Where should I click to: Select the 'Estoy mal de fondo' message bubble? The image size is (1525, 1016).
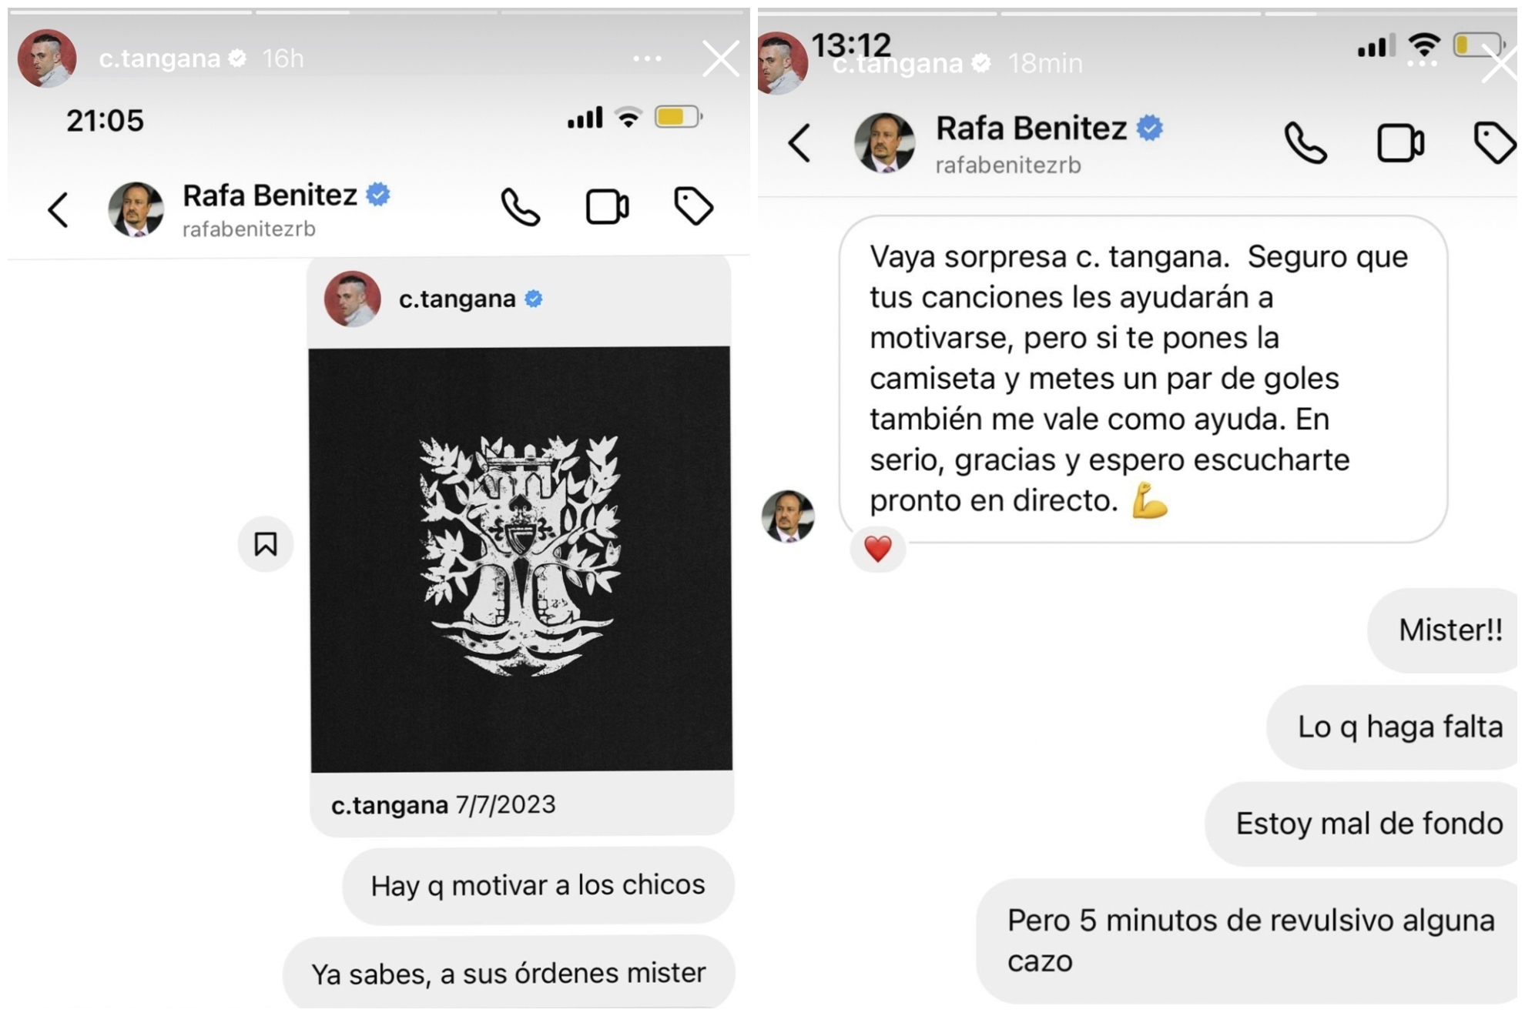[1362, 824]
